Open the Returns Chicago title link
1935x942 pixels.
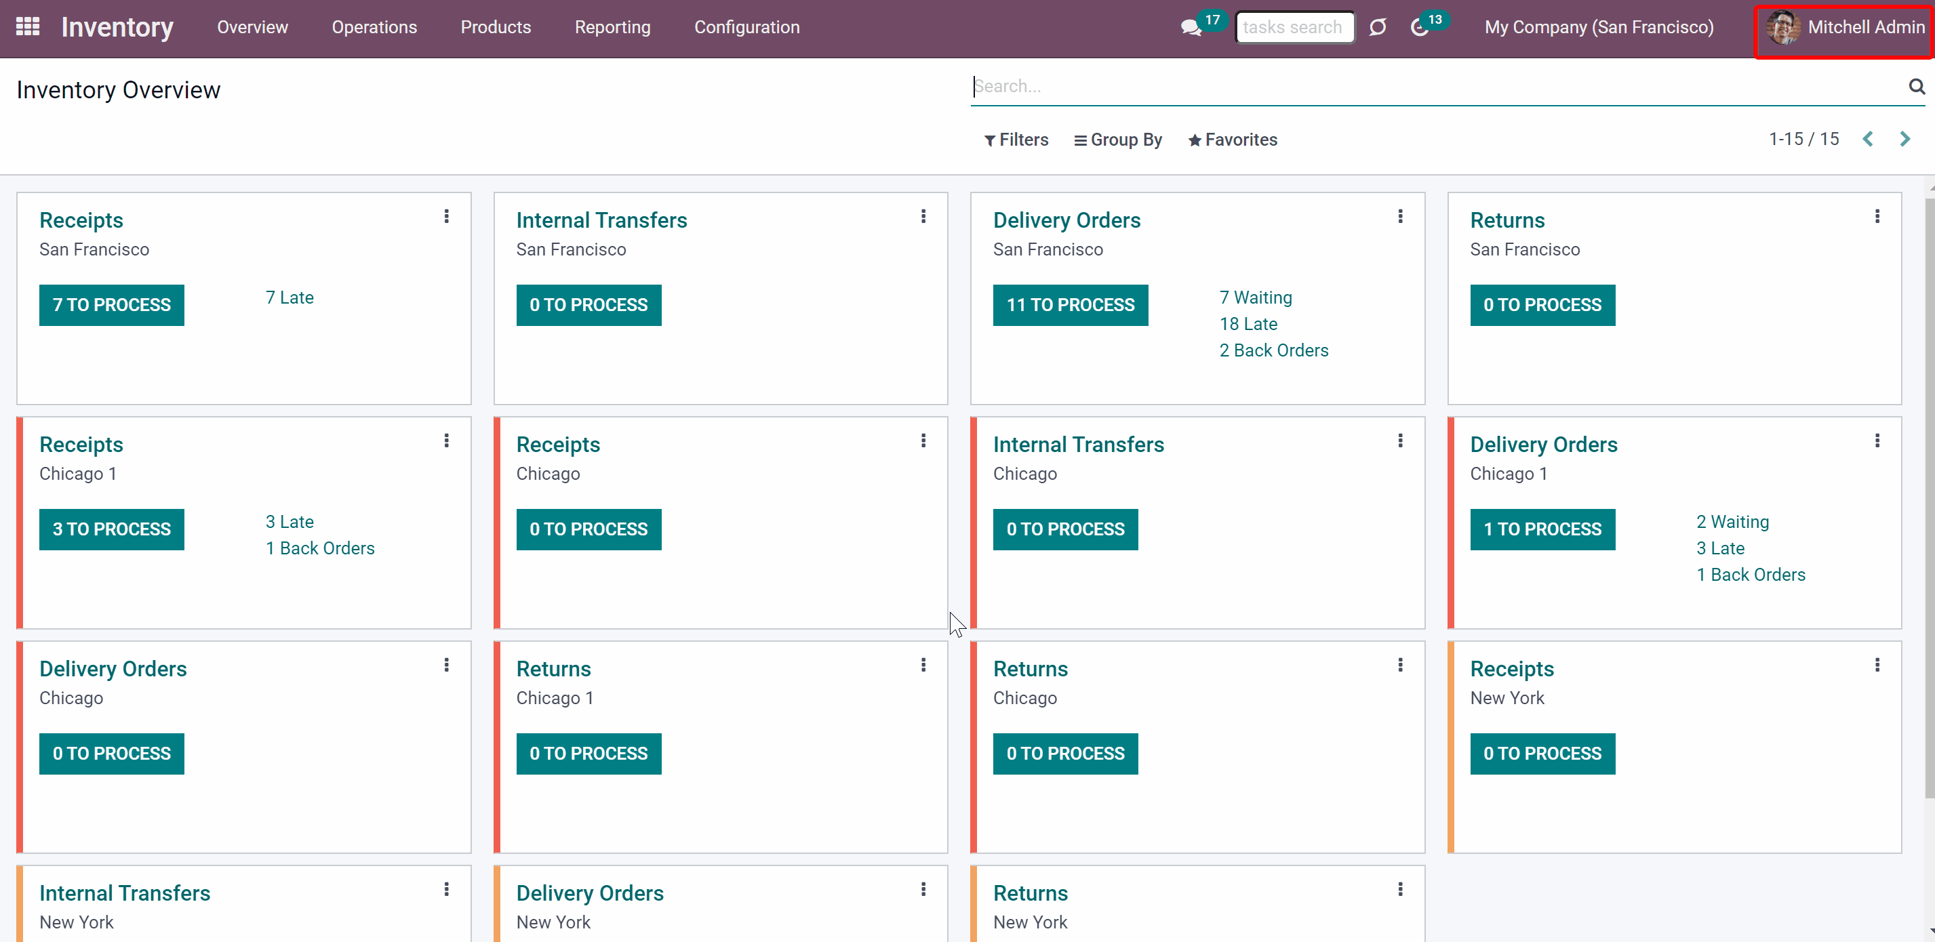click(1031, 669)
